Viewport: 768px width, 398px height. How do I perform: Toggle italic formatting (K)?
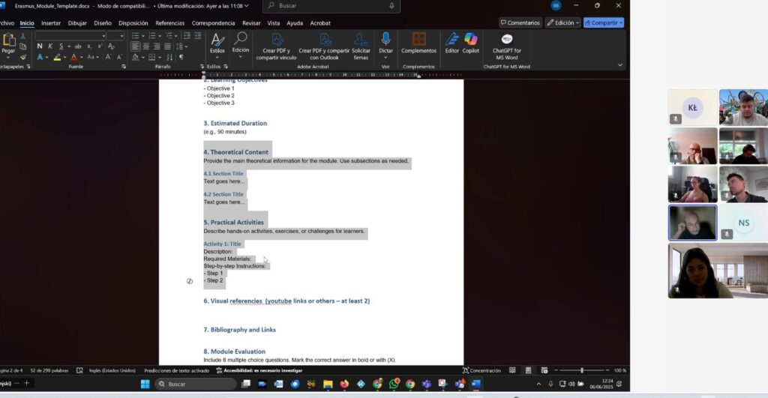click(x=50, y=46)
